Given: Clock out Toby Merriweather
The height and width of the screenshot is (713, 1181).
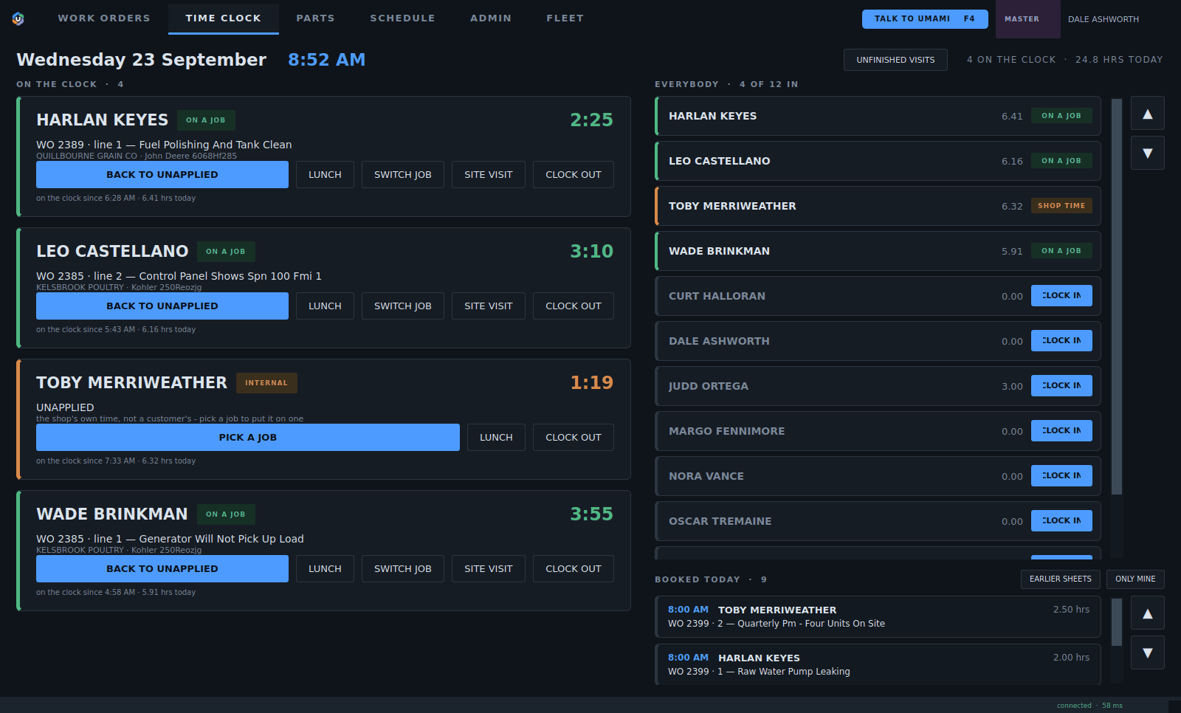Looking at the screenshot, I should pyautogui.click(x=574, y=438).
